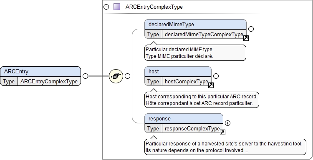Follow the hostComplexType link arrow icon
The width and height of the screenshot is (313, 160).
point(211,85)
